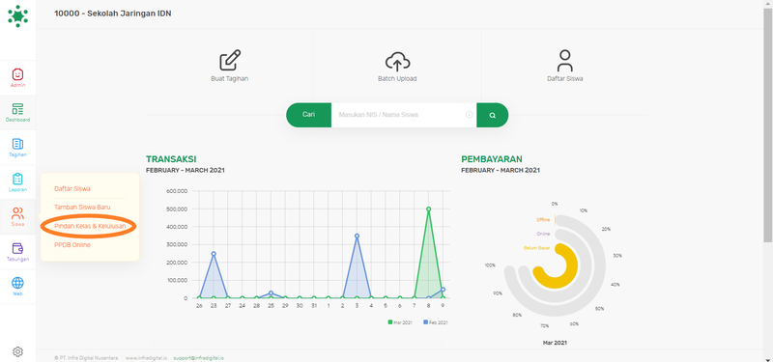Screen dimensions: 773x362
Task: Choose PPDB Online menu entry
Action: (x=72, y=245)
